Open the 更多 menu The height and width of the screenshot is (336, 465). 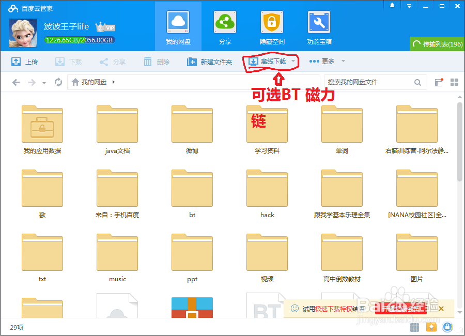click(x=327, y=61)
